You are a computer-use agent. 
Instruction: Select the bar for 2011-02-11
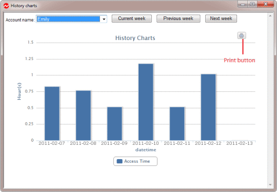[177, 124]
